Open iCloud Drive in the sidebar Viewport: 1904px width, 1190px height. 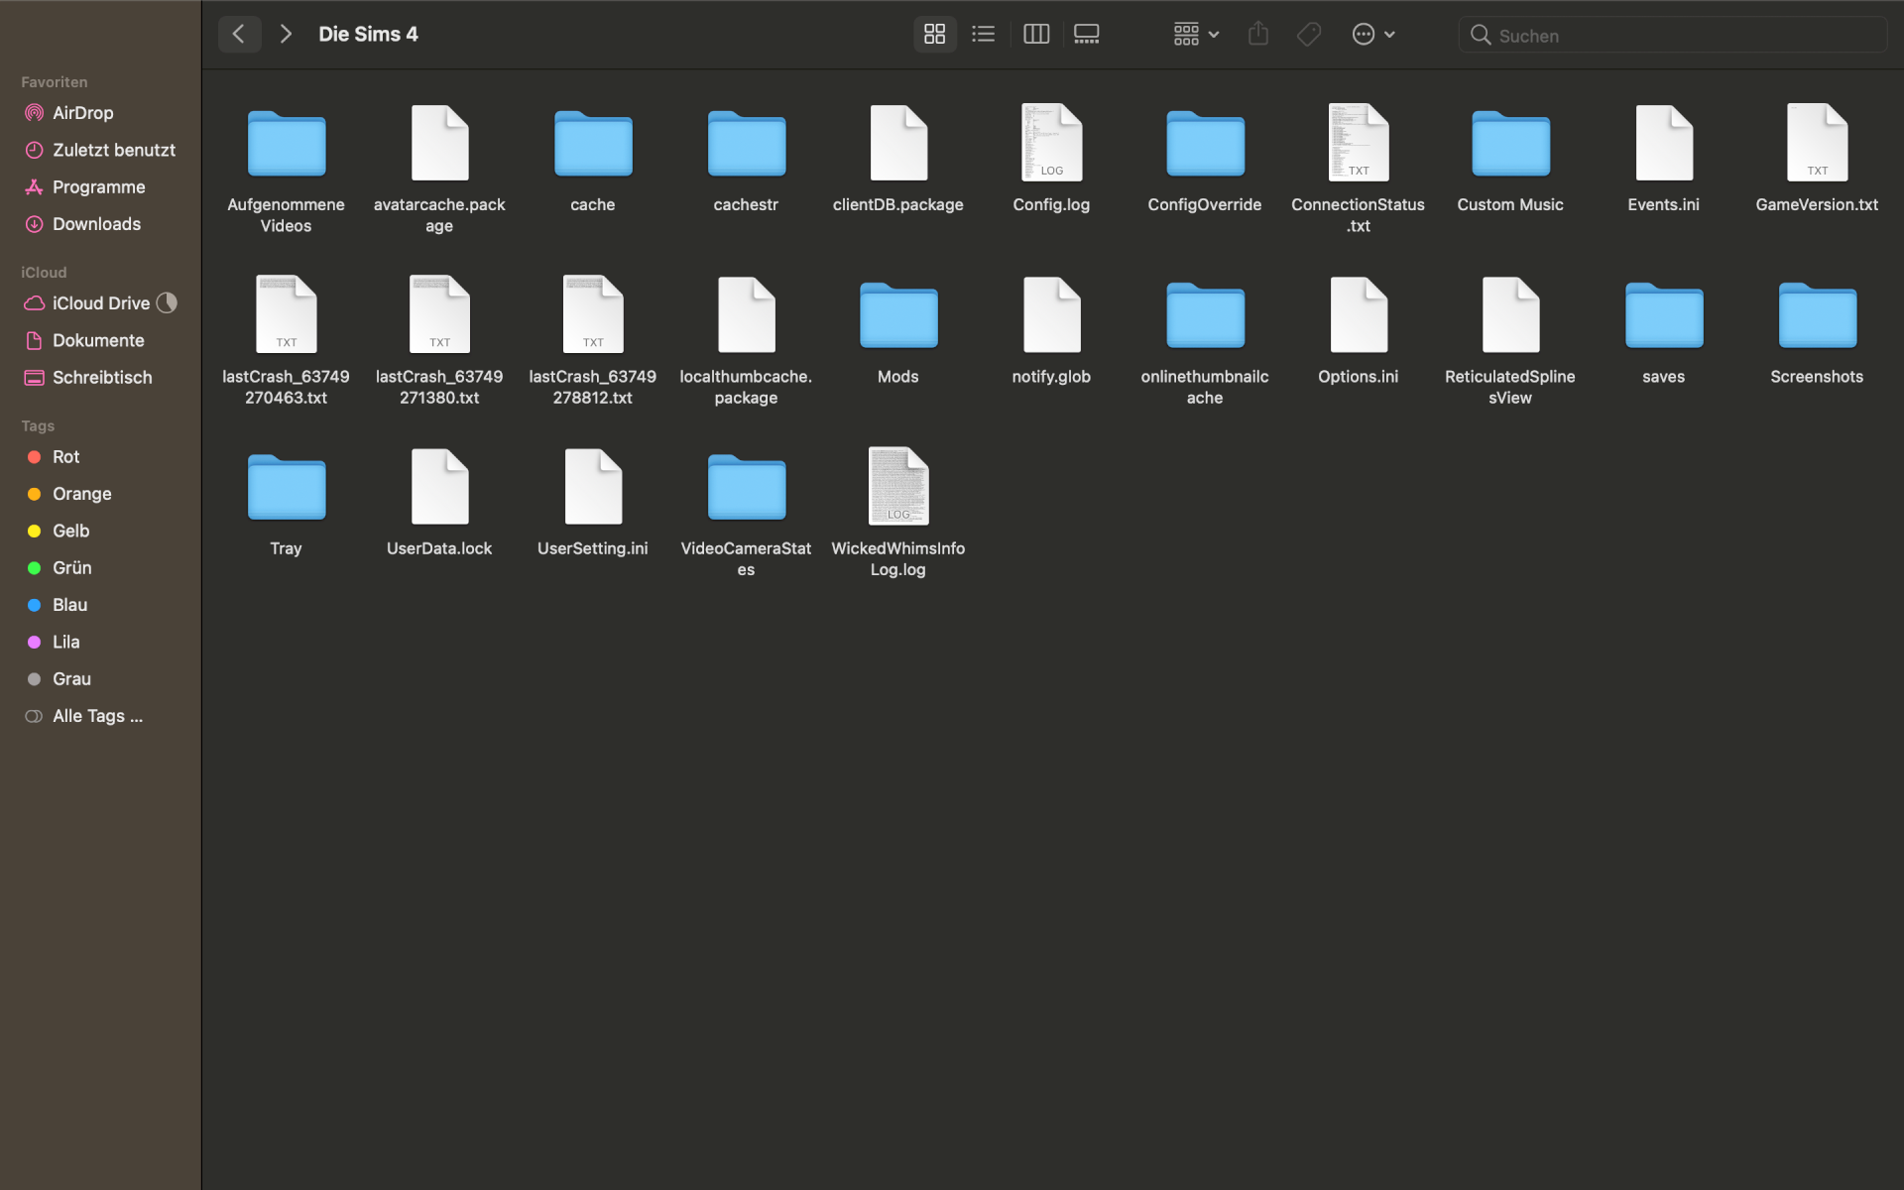(100, 303)
